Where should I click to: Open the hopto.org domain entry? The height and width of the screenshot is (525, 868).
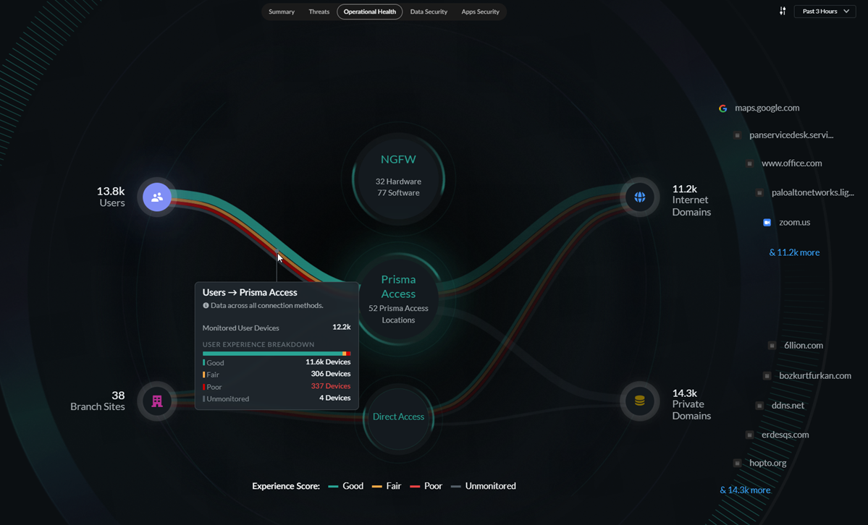(x=768, y=463)
